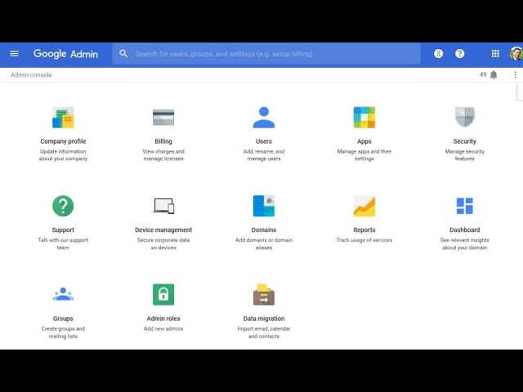The image size is (523, 392).
Task: Open the Device management laptop icon
Action: [x=163, y=206]
